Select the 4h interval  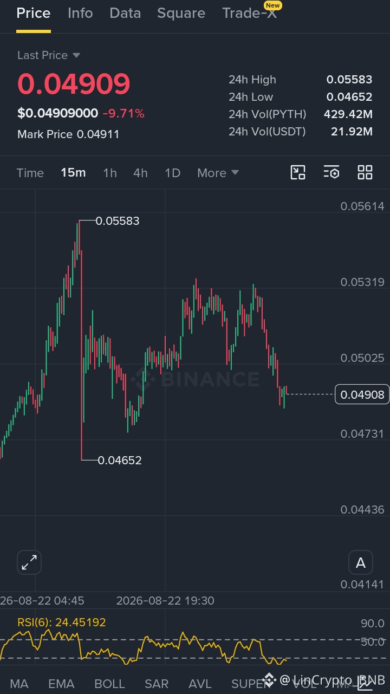point(140,173)
